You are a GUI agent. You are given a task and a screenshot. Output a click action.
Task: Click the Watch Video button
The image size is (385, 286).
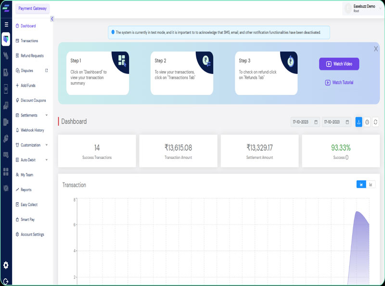pos(339,64)
